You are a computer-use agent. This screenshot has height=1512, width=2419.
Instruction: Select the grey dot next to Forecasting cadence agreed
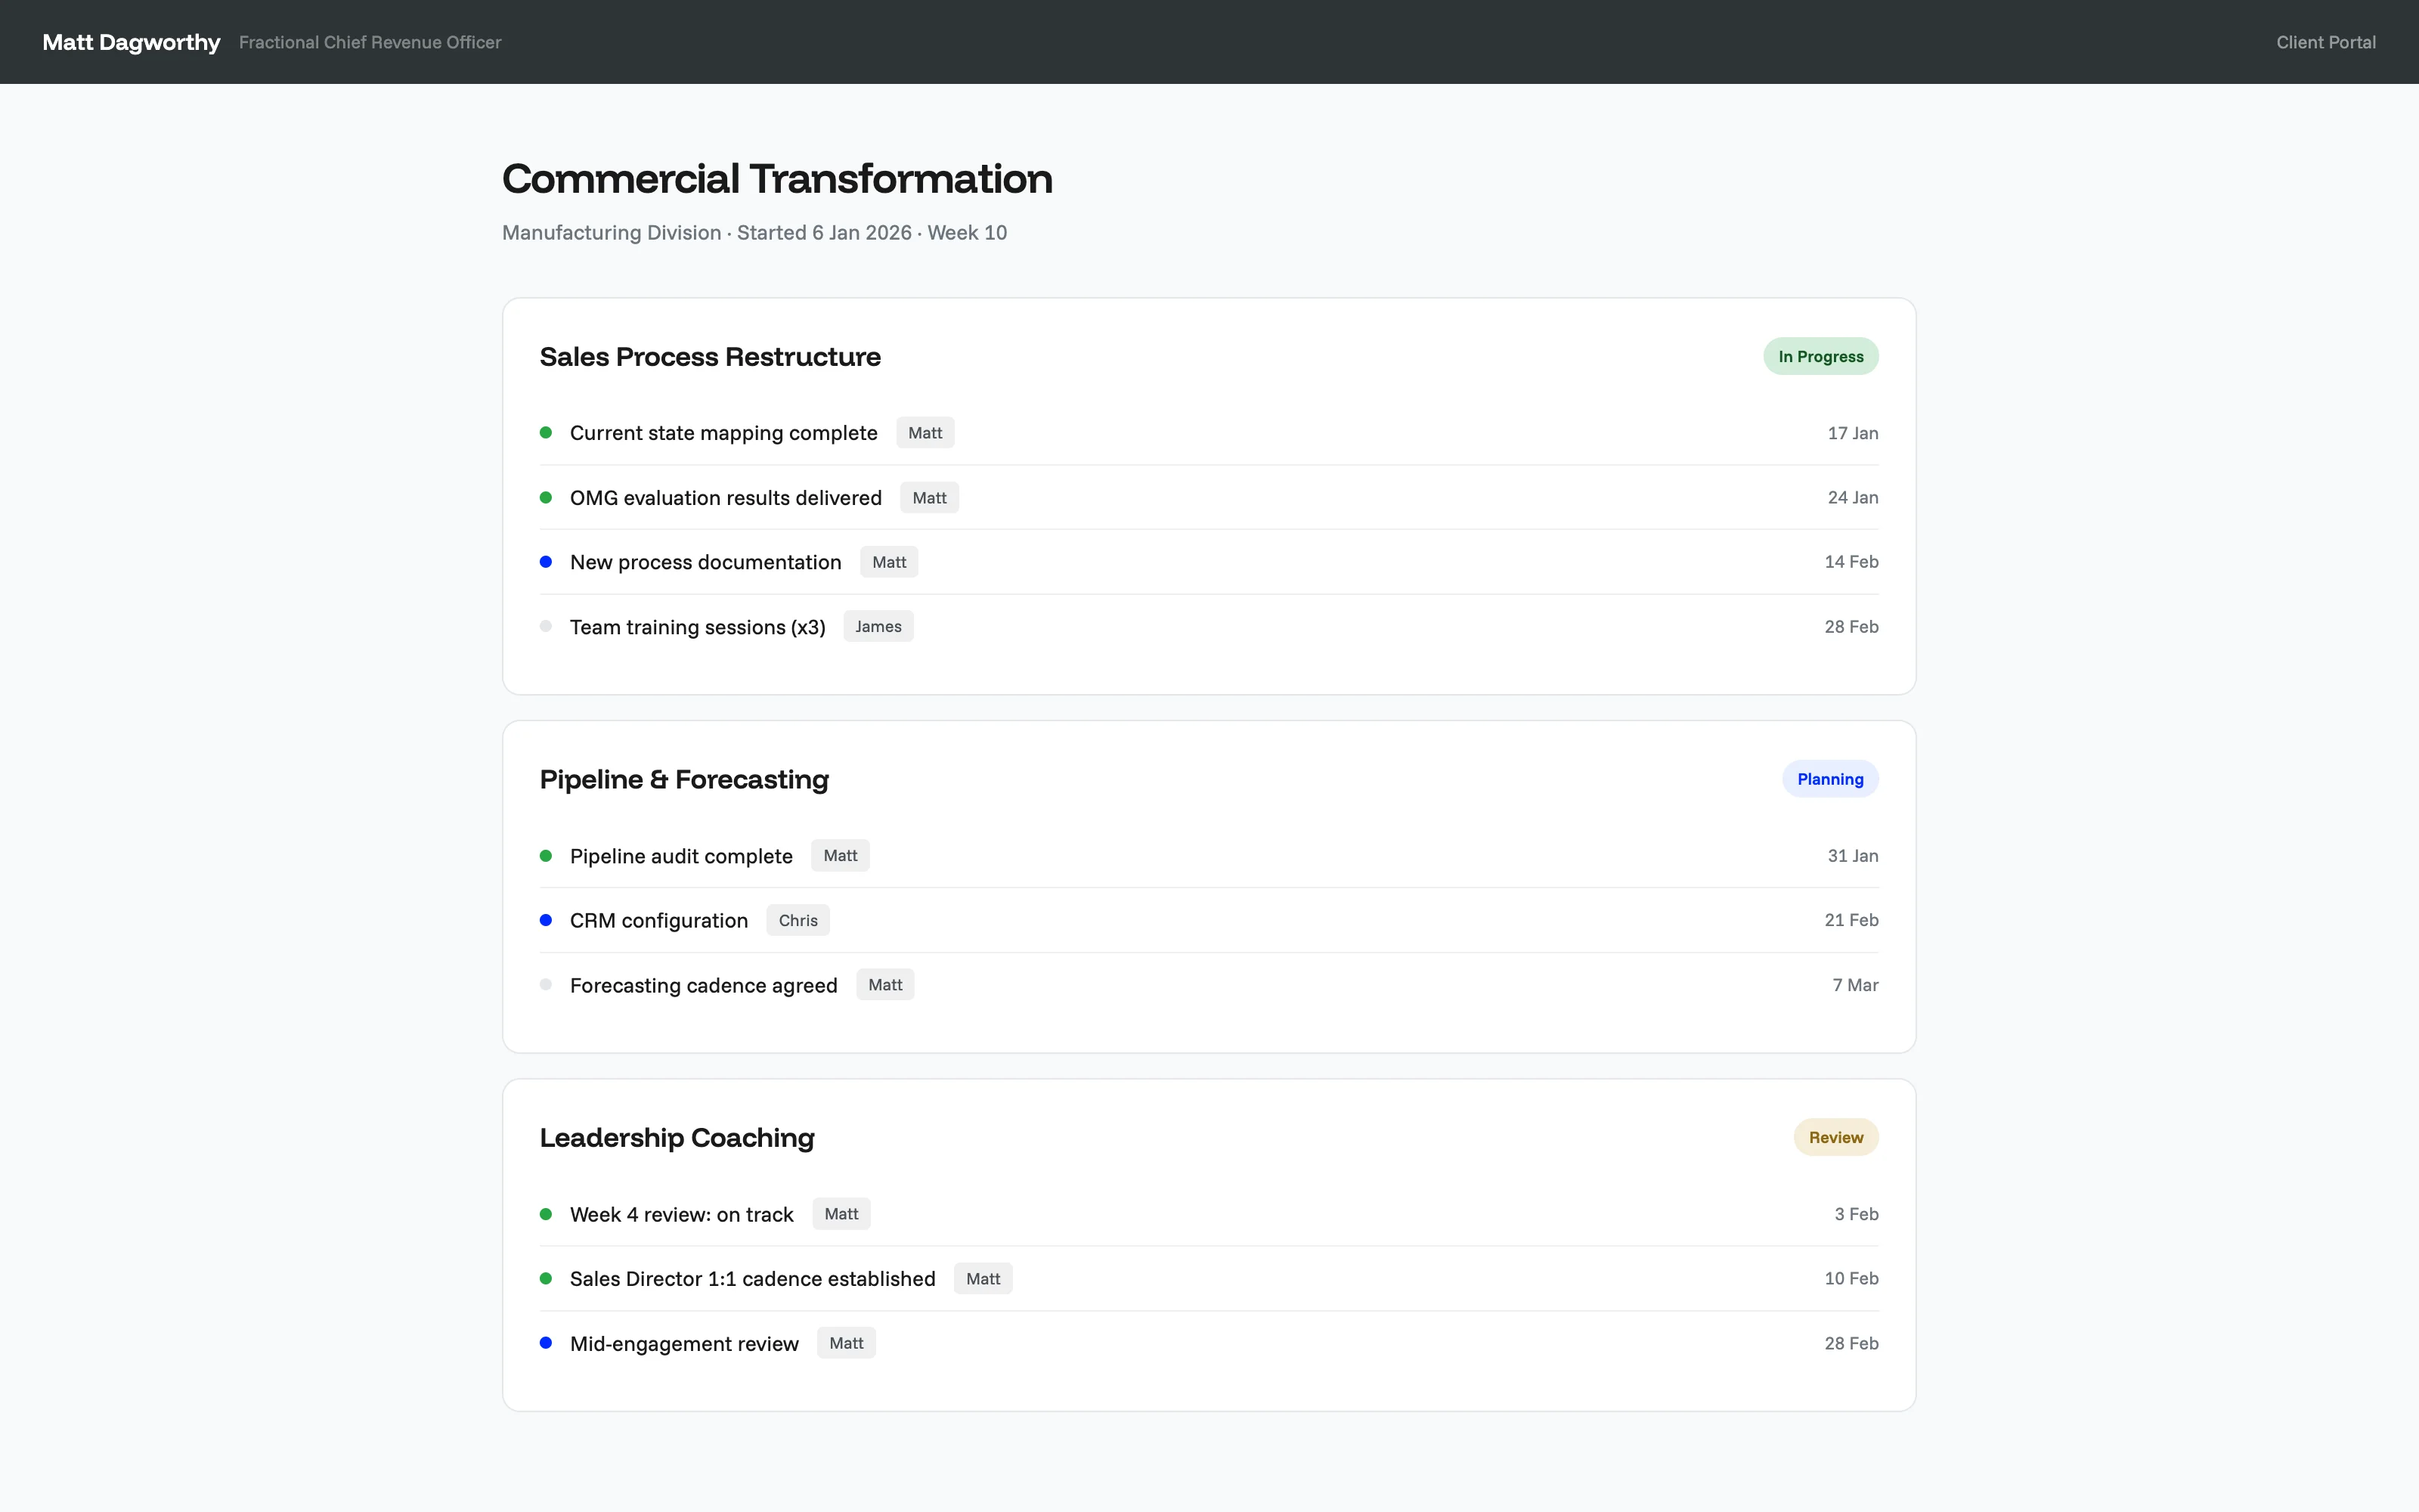click(x=547, y=984)
